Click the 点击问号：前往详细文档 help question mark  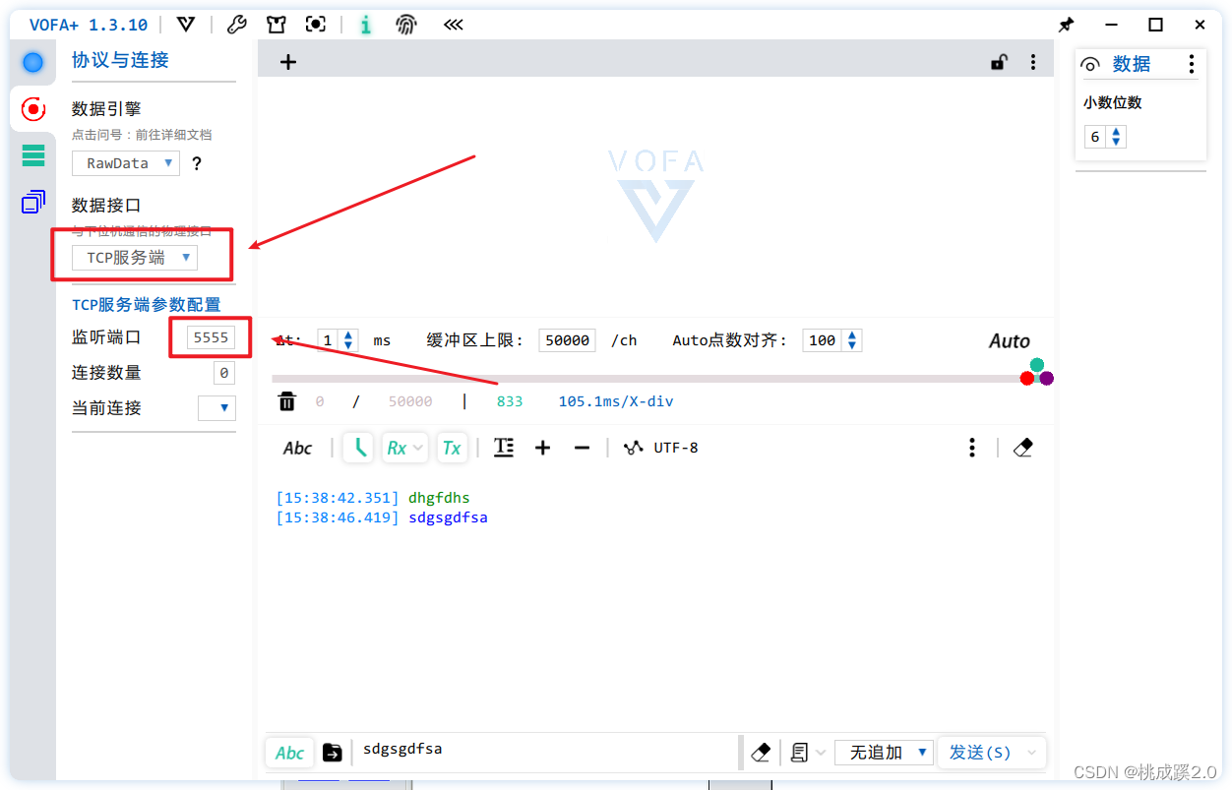(x=197, y=163)
